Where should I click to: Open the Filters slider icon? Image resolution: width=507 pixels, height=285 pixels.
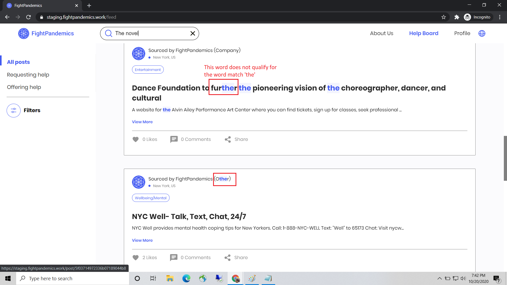[x=13, y=110]
